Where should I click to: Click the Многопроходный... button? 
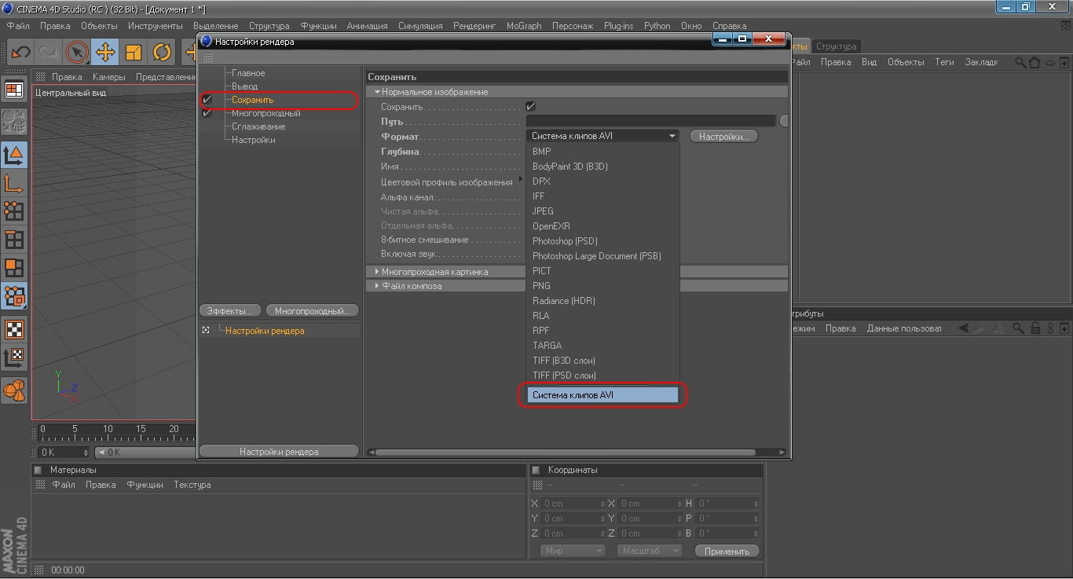312,311
